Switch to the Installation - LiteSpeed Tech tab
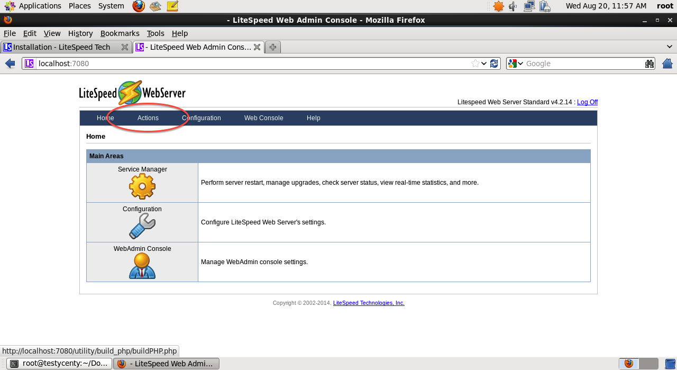The height and width of the screenshot is (370, 677). click(x=66, y=47)
